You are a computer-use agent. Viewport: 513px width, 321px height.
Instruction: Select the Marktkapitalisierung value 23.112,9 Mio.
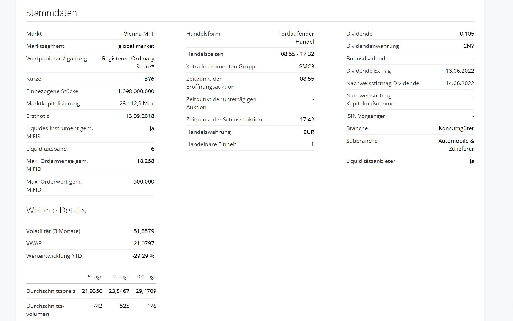(137, 104)
